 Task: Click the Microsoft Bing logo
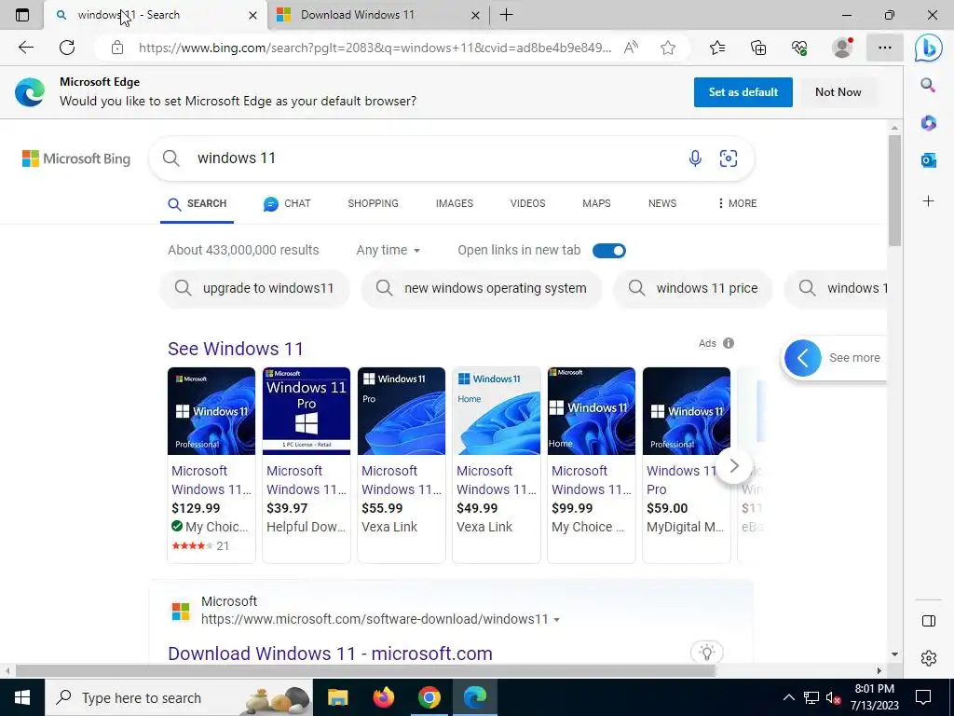pos(76,158)
